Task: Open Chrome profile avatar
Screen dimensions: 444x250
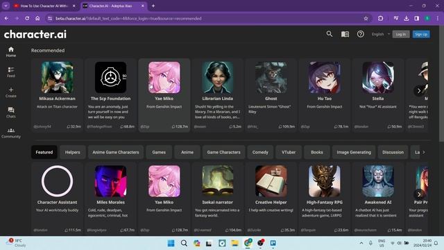Action: click(x=427, y=19)
